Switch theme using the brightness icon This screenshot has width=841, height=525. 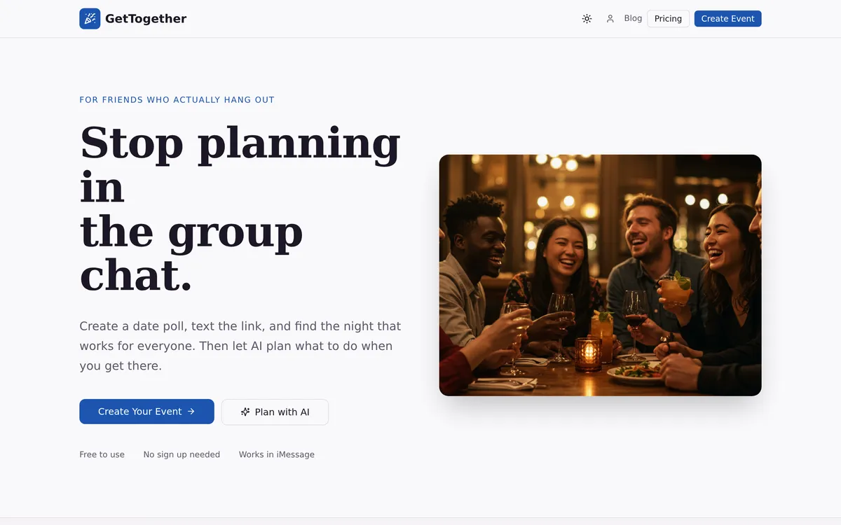[587, 19]
